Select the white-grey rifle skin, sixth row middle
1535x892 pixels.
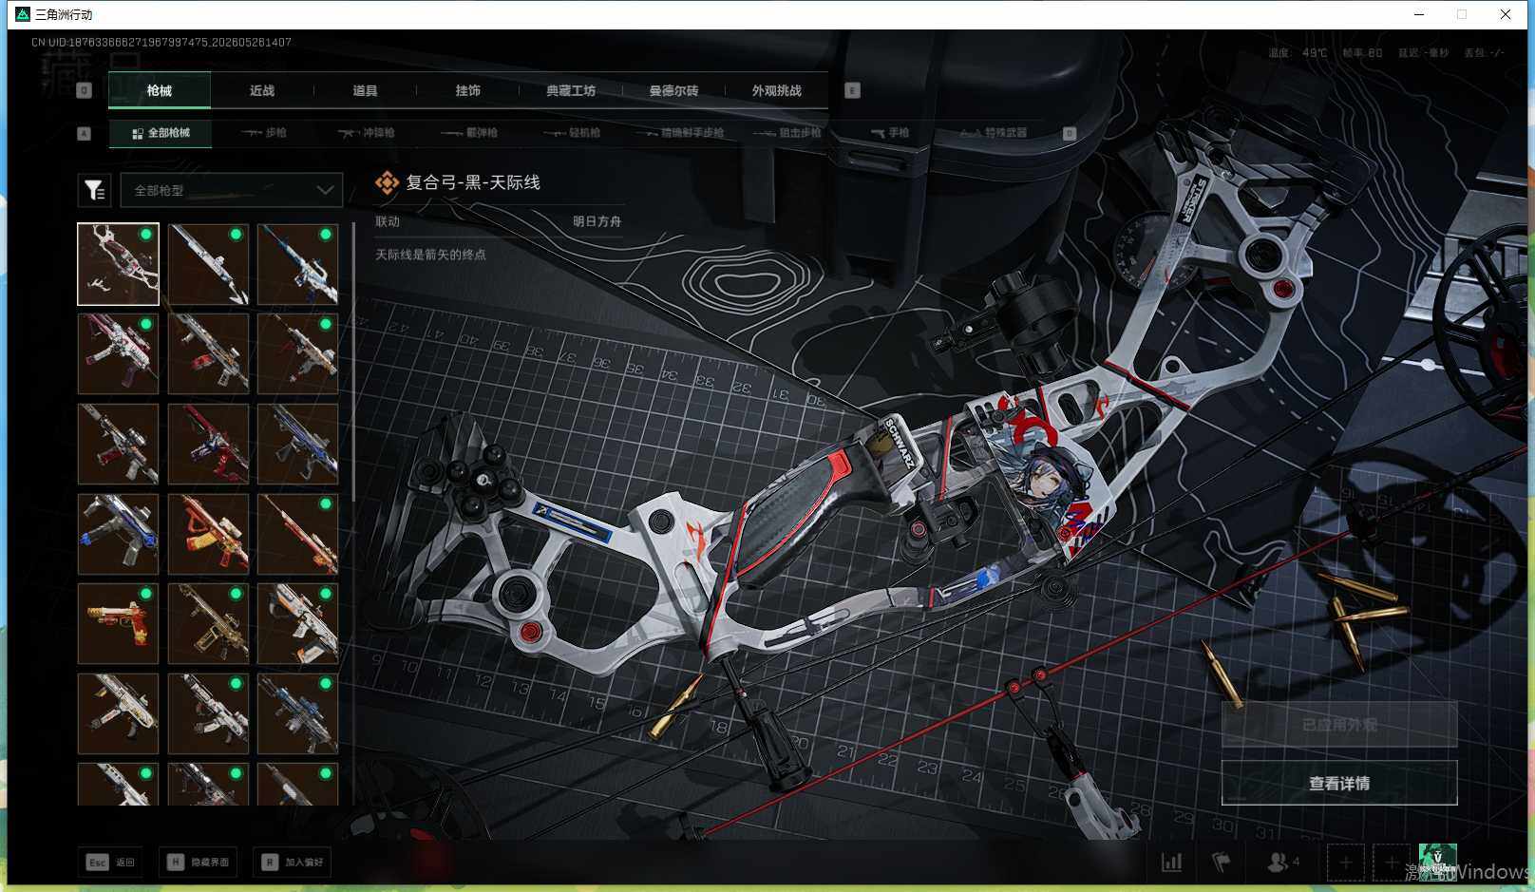click(x=208, y=714)
